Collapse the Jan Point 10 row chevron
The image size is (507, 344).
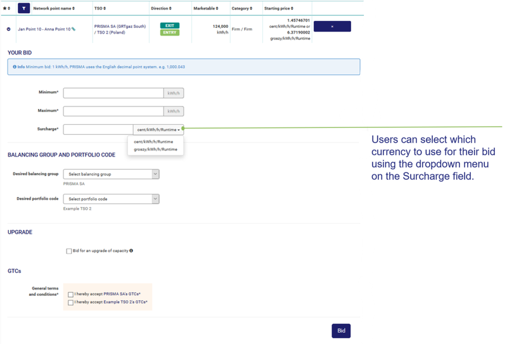[9, 29]
